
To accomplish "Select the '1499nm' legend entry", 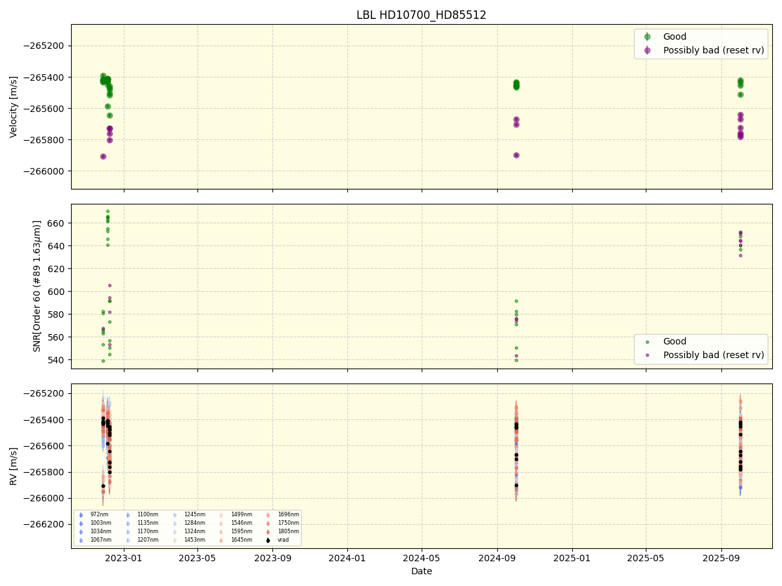I will 241,514.
